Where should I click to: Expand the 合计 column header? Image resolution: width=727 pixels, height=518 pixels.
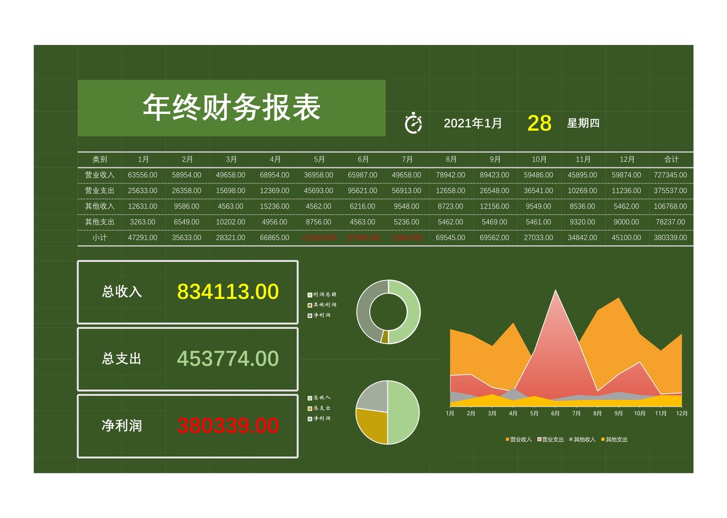point(670,159)
